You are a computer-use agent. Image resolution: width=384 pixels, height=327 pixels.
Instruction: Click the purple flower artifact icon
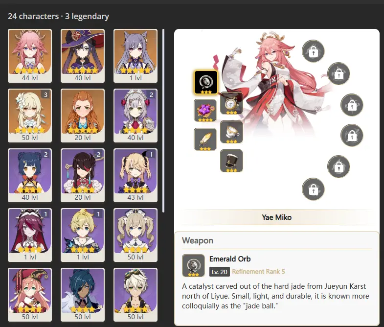click(x=205, y=111)
